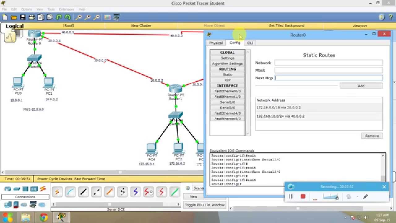Click the Next Hop input field
The height and width of the screenshot is (223, 396).
coord(329,78)
